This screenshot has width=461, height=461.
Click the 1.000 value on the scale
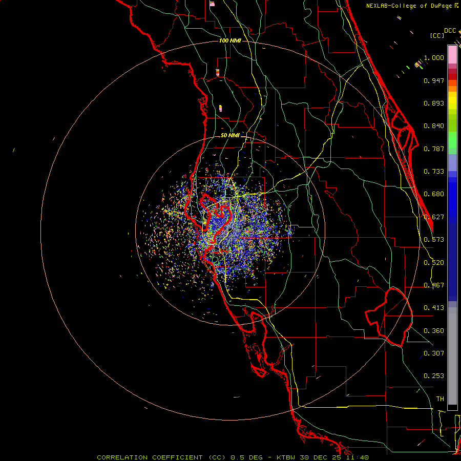pos(434,57)
